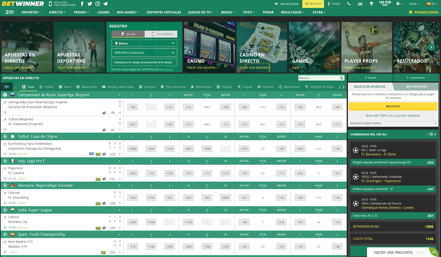Toggle the LIVE filter in the sports bar

click(6, 86)
